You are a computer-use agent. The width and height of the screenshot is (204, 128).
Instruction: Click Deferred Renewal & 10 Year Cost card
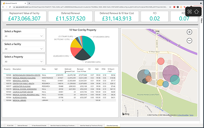click(117, 16)
